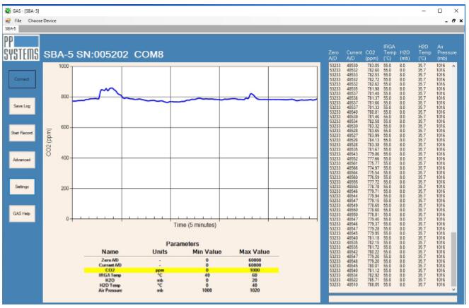Select the IRGA Temp parameter row
Image resolution: width=469 pixels, height=308 pixels.
[180, 274]
